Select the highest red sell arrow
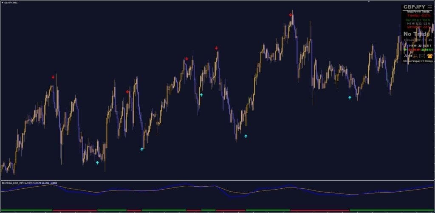The image size is (435, 213). [291, 14]
